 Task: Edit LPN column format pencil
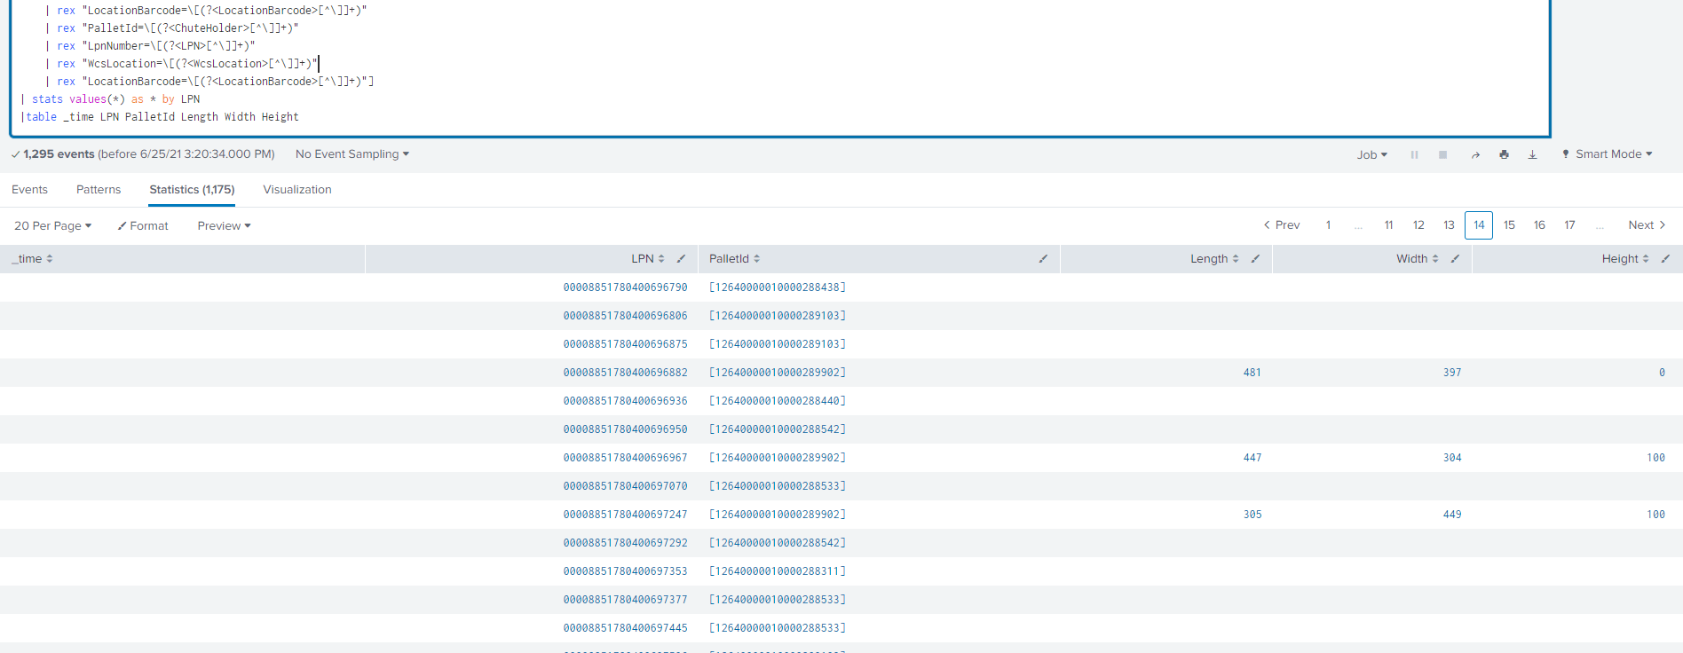click(681, 259)
